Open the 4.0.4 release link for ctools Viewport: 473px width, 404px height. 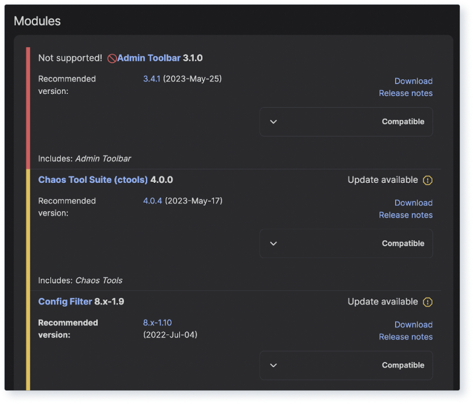point(151,201)
